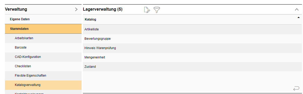This screenshot has height=94, width=303.
Task: Open Arbeitskarten in the sidebar
Action: click(x=43, y=38)
